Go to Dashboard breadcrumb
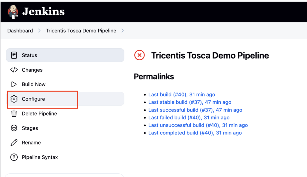Screen dimensions: 307x177 (20, 31)
